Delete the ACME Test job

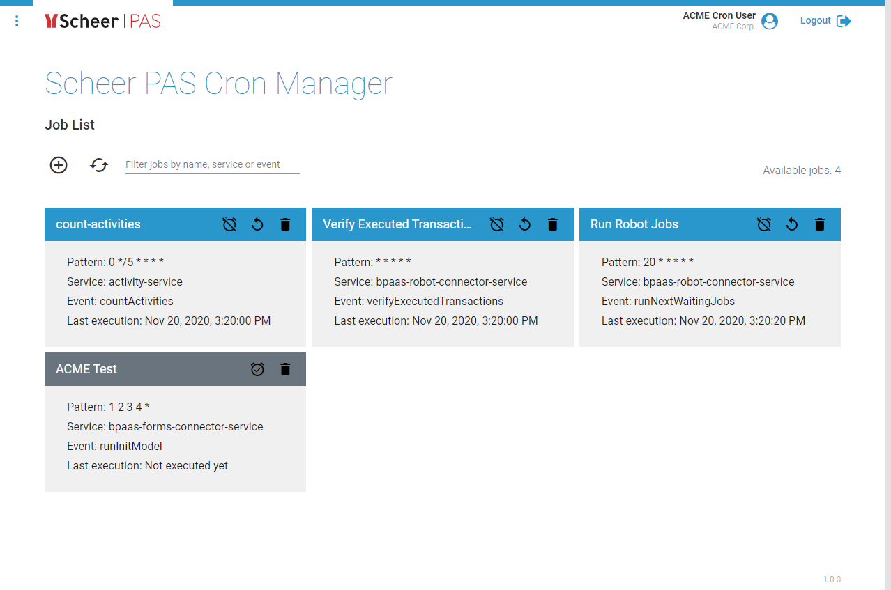coord(285,369)
